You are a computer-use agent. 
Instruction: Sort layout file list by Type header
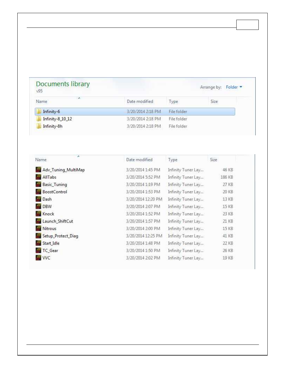pyautogui.click(x=173, y=160)
